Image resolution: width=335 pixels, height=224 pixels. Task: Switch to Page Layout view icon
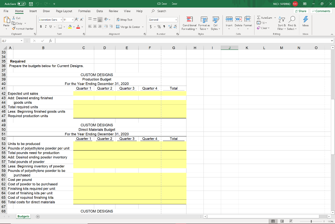pyautogui.click(x=282, y=221)
